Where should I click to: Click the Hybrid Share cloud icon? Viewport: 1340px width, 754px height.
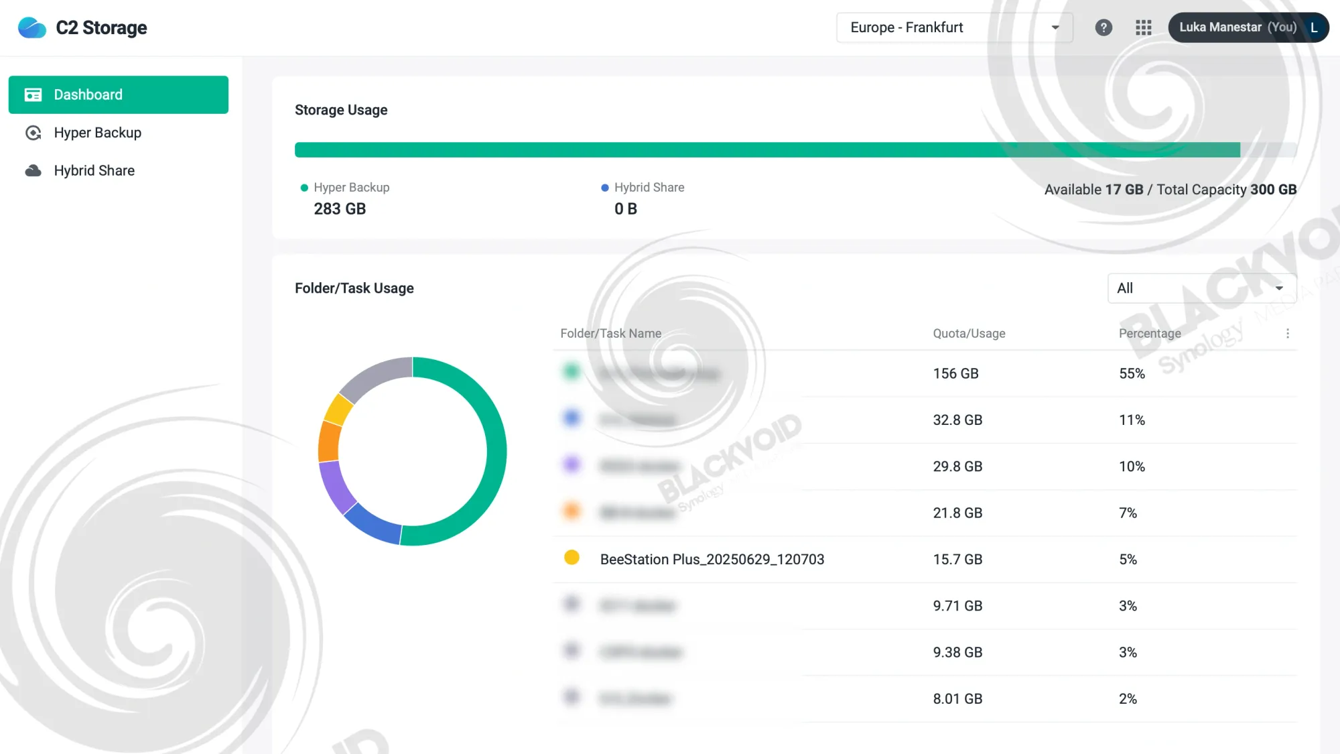(x=33, y=171)
